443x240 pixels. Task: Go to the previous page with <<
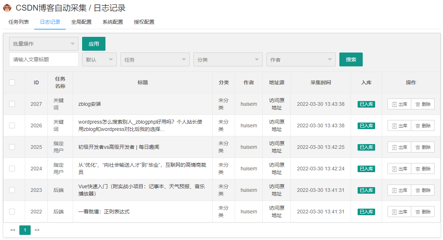pos(13,230)
